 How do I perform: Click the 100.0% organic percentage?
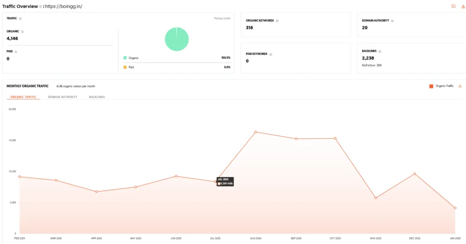coord(226,58)
